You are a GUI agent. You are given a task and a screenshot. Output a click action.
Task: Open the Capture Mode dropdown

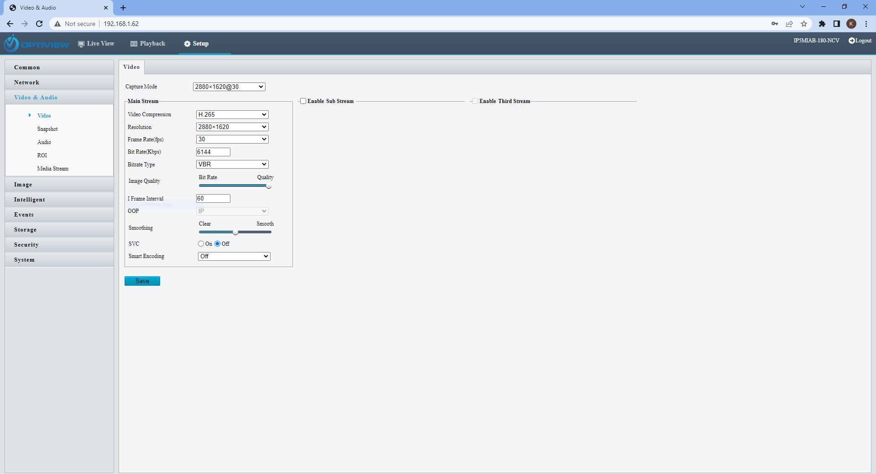click(x=229, y=87)
